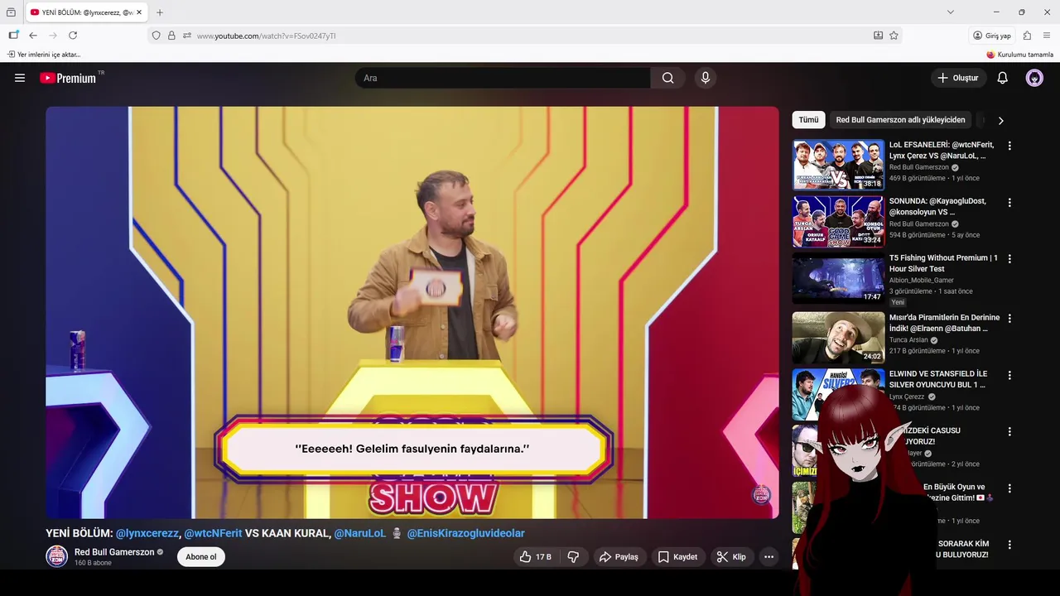1060x596 pixels.
Task: Click the browser address bar URL
Action: click(x=267, y=36)
